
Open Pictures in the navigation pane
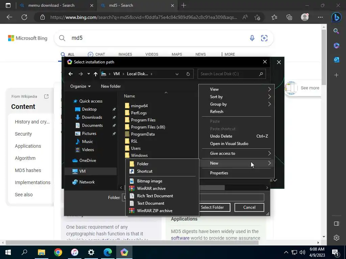(89, 134)
